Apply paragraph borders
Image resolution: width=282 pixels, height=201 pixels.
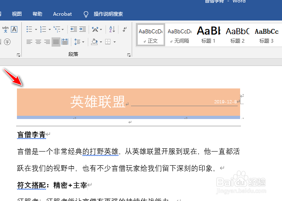coord(108,42)
